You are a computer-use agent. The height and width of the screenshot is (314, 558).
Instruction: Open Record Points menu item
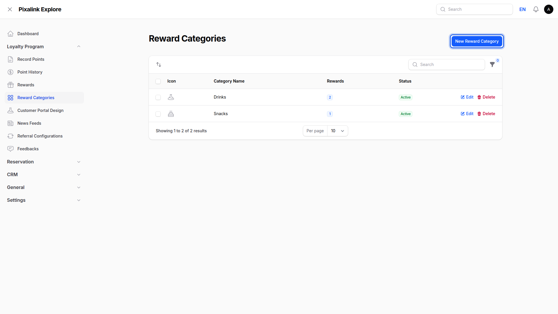pos(44,59)
